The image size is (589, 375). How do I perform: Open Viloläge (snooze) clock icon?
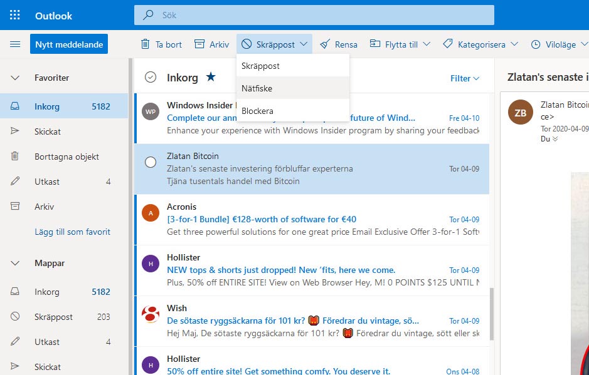537,44
